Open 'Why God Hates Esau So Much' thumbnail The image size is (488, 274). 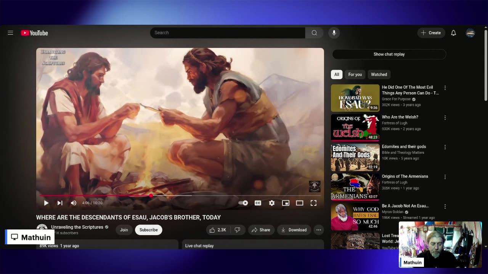pos(355,217)
